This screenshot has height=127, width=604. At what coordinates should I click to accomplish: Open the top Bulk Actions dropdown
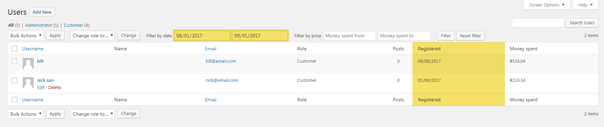coord(26,36)
